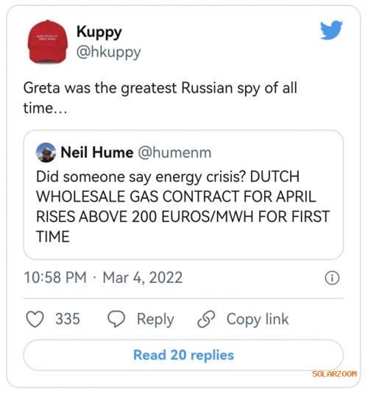Click the Reply label text

[155, 320]
